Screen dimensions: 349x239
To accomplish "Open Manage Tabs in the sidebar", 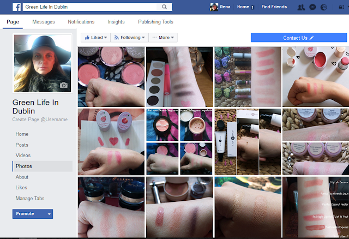I will 30,199.
